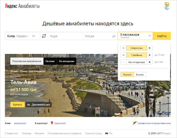Open the транспорт link
This screenshot has height=138, width=177.
click(x=60, y=123)
